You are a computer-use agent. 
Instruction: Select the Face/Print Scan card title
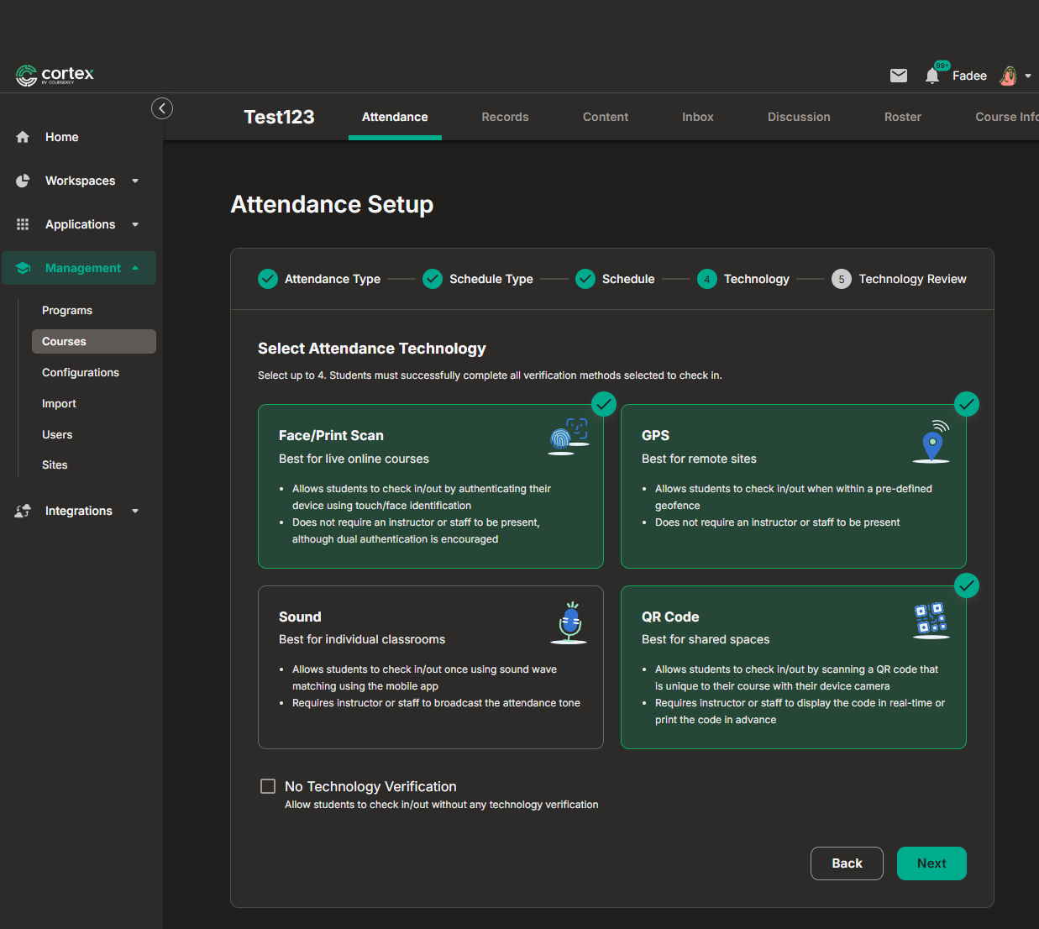(x=331, y=436)
